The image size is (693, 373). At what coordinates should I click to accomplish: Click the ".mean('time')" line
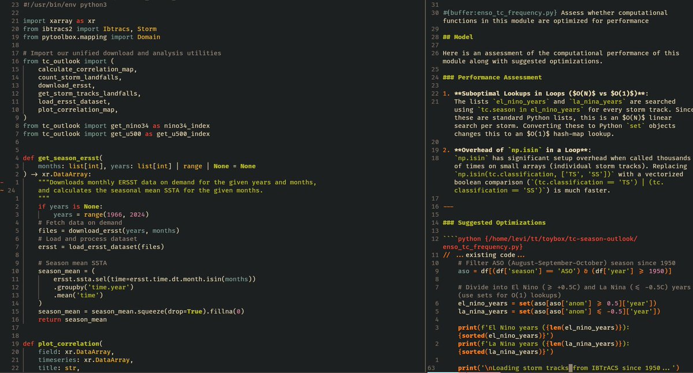78,296
